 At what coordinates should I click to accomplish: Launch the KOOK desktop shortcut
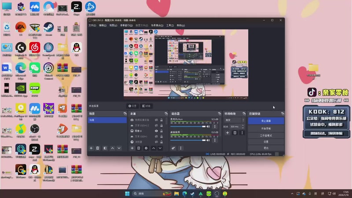[35, 90]
